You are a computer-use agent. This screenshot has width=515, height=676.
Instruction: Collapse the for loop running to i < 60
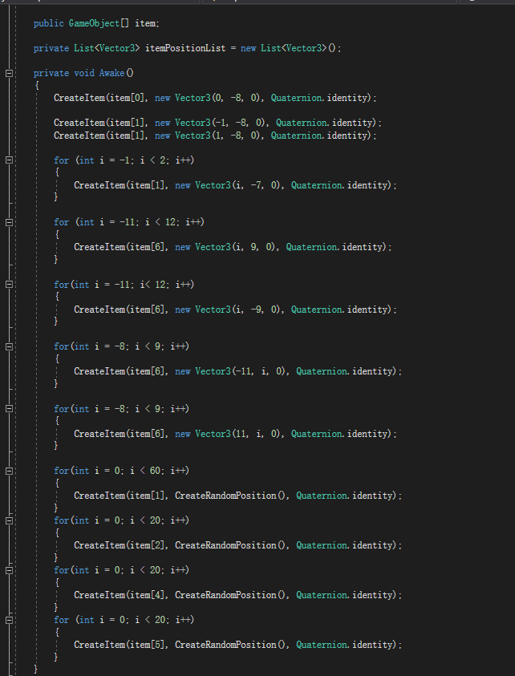coord(9,471)
